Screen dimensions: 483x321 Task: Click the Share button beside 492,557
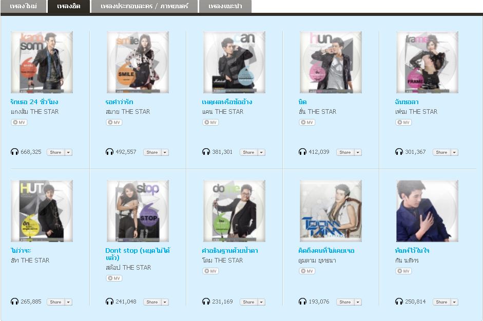(x=152, y=152)
